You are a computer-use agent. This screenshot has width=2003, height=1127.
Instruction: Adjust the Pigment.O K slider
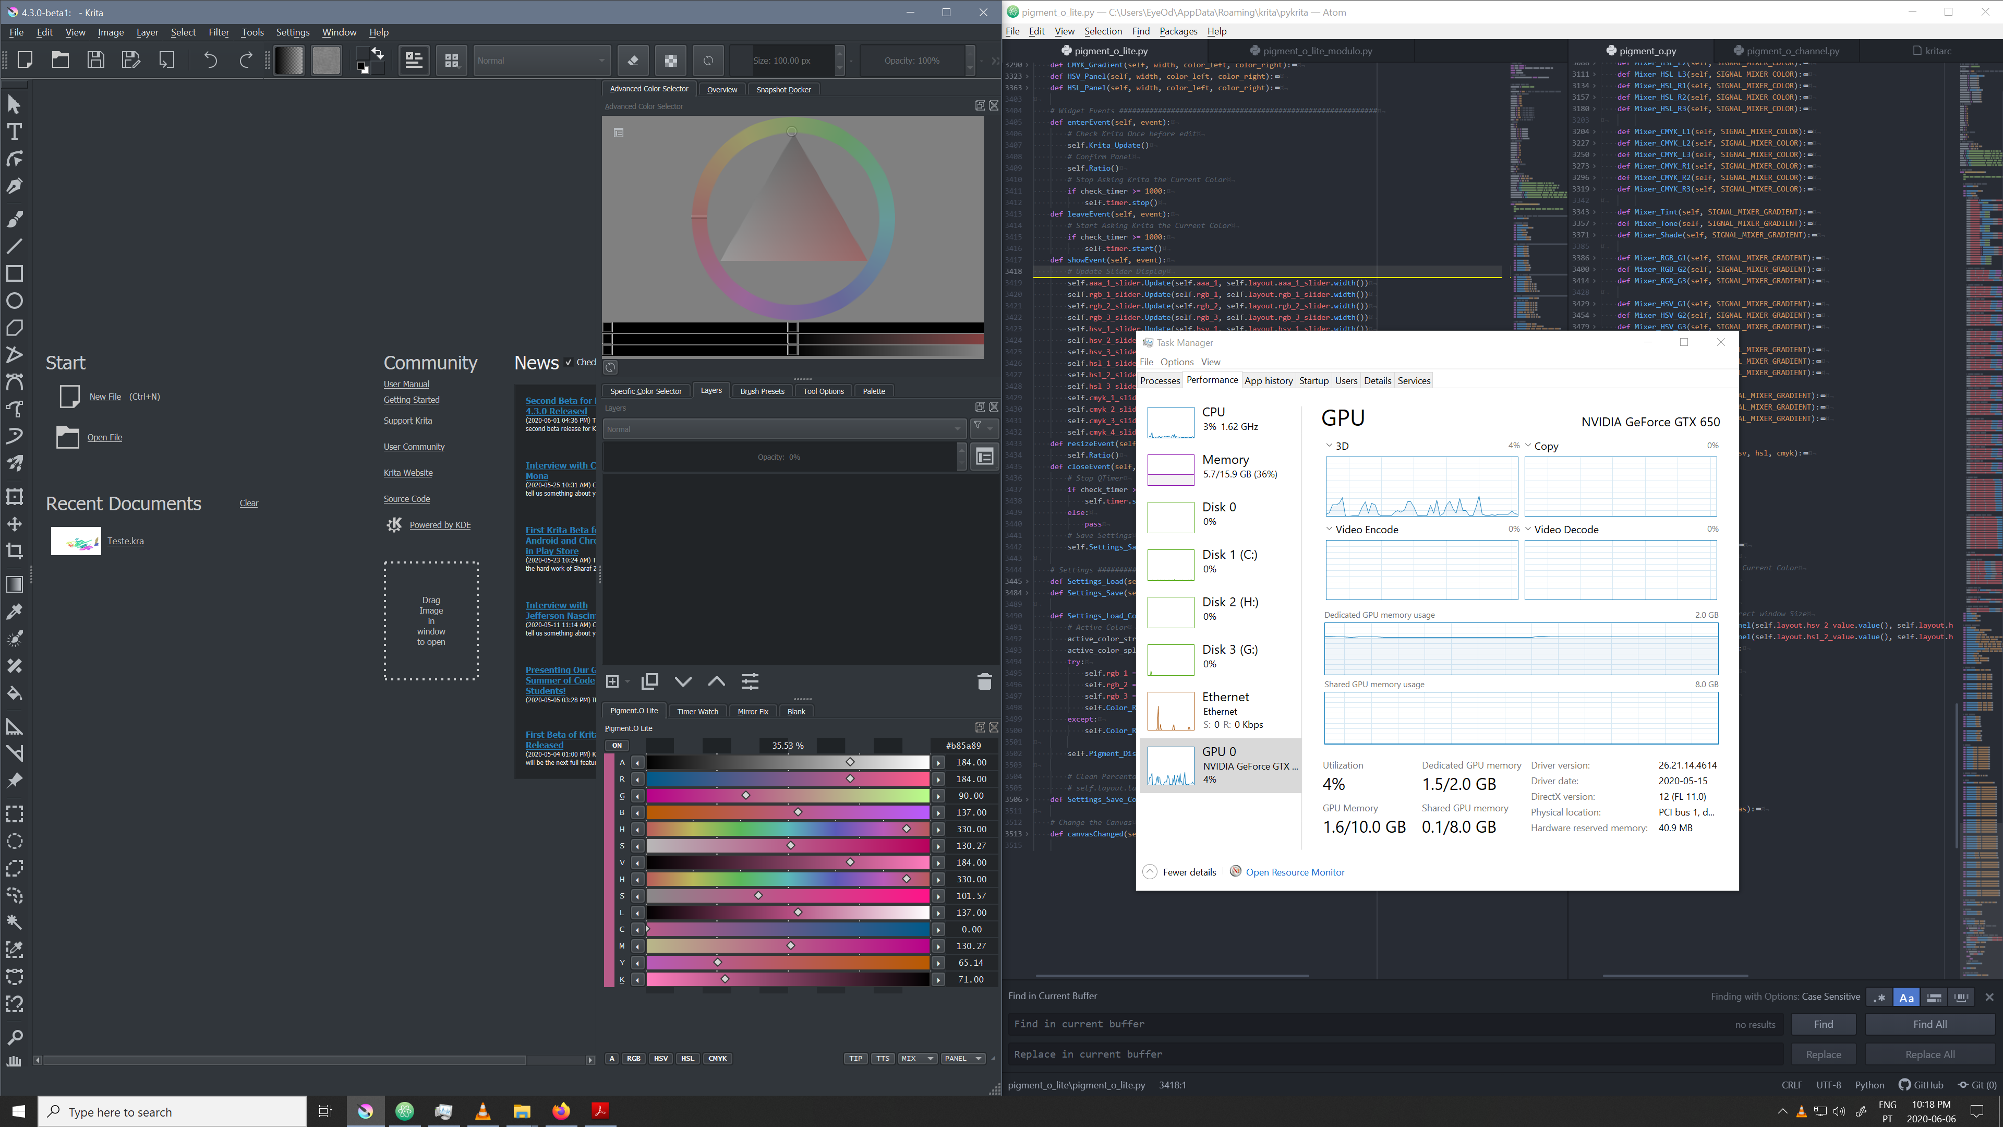(x=788, y=979)
